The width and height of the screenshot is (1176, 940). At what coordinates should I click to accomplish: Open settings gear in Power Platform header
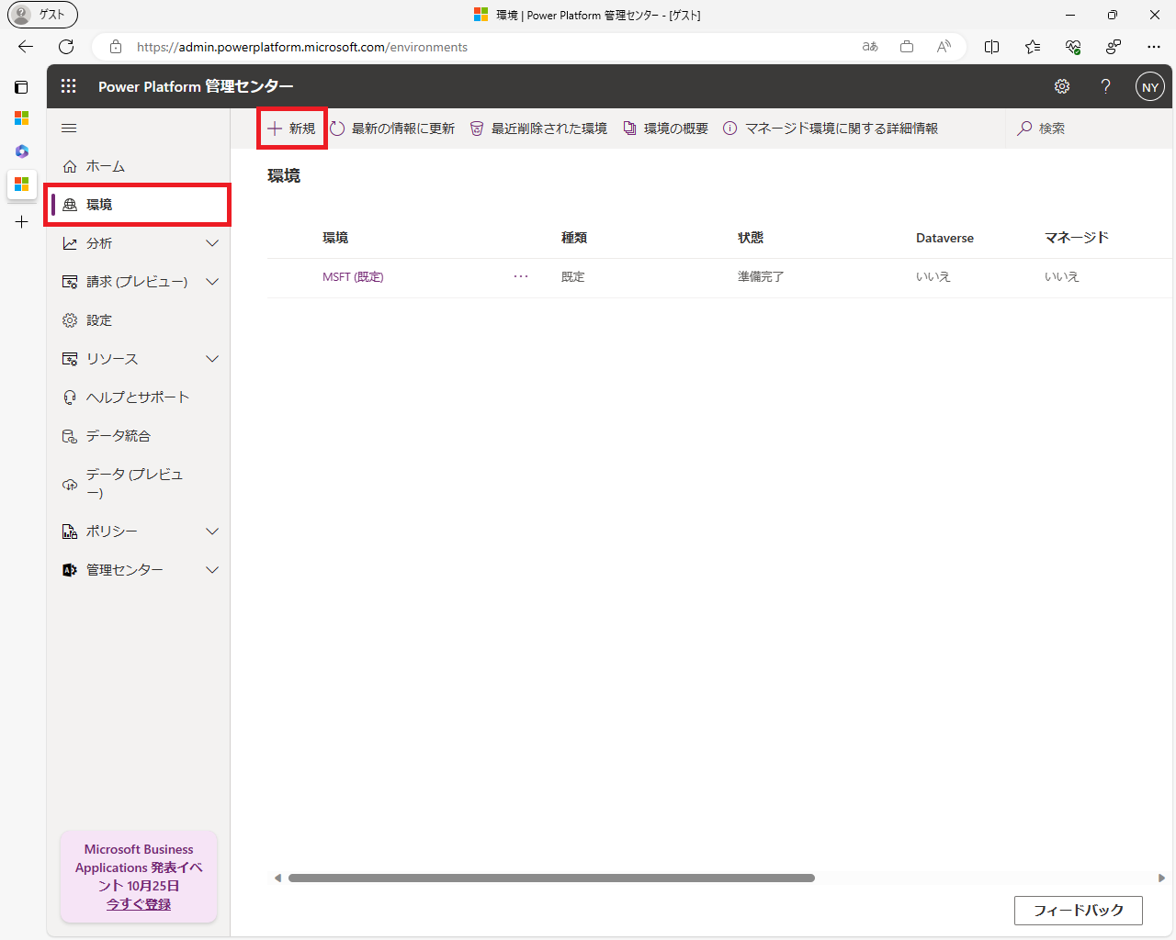pyautogui.click(x=1062, y=86)
